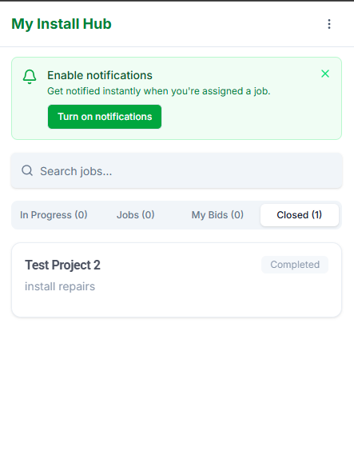The width and height of the screenshot is (354, 475).
Task: Select the My Bids tab
Action: pos(217,215)
